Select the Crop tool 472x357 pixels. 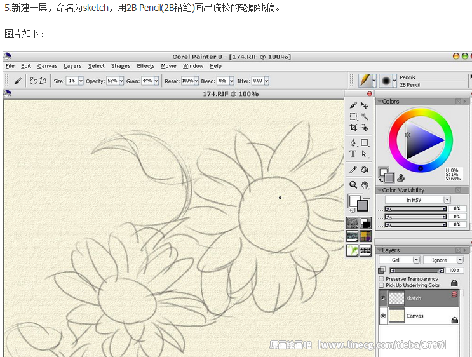tap(353, 128)
